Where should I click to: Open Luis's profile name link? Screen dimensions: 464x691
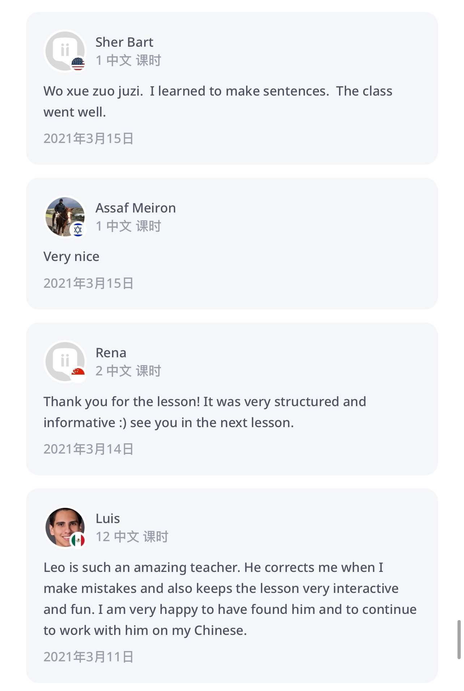[x=108, y=519]
